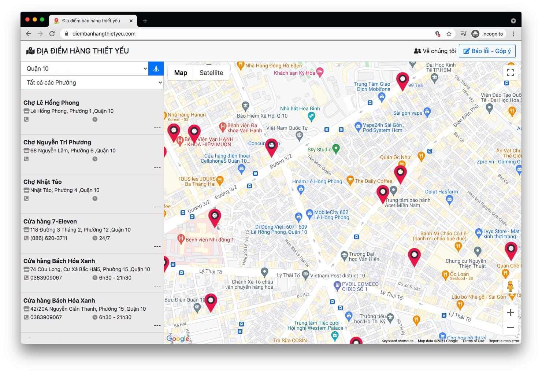Screen dimensions: 542x373
Task: Click the Vietnam Post district 10 pin
Action: pos(305,274)
